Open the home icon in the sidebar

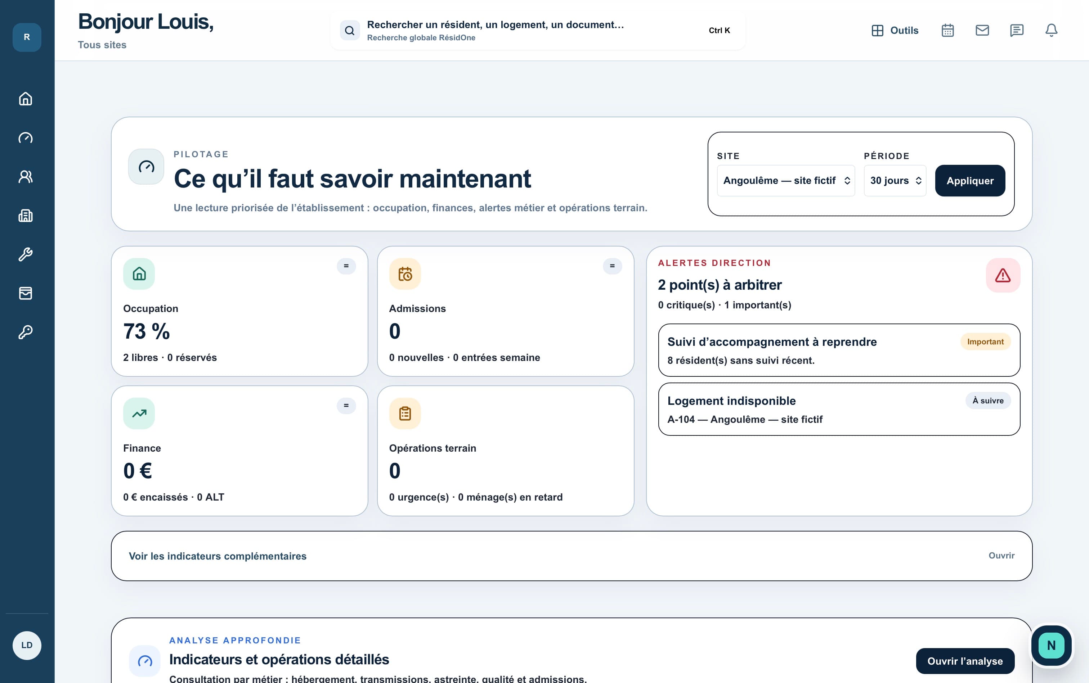[x=26, y=99]
